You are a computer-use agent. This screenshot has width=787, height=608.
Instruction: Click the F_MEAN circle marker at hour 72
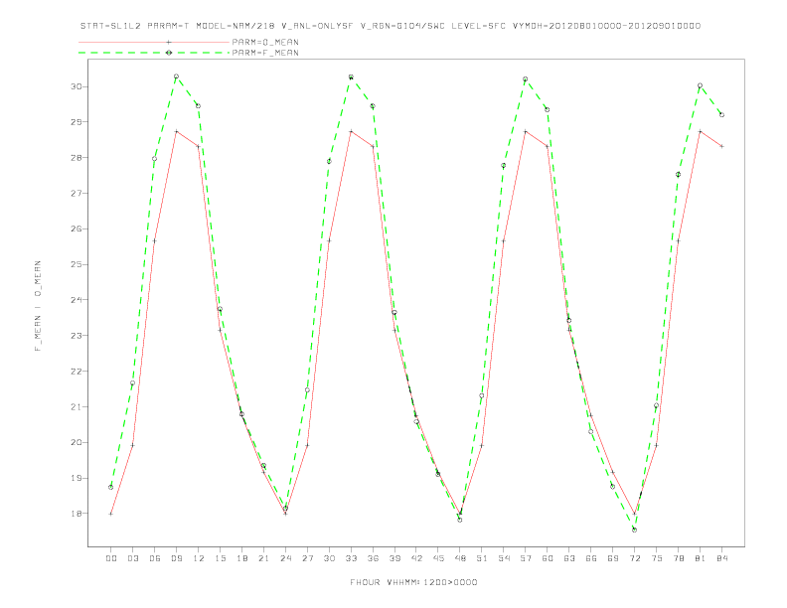pyautogui.click(x=634, y=530)
